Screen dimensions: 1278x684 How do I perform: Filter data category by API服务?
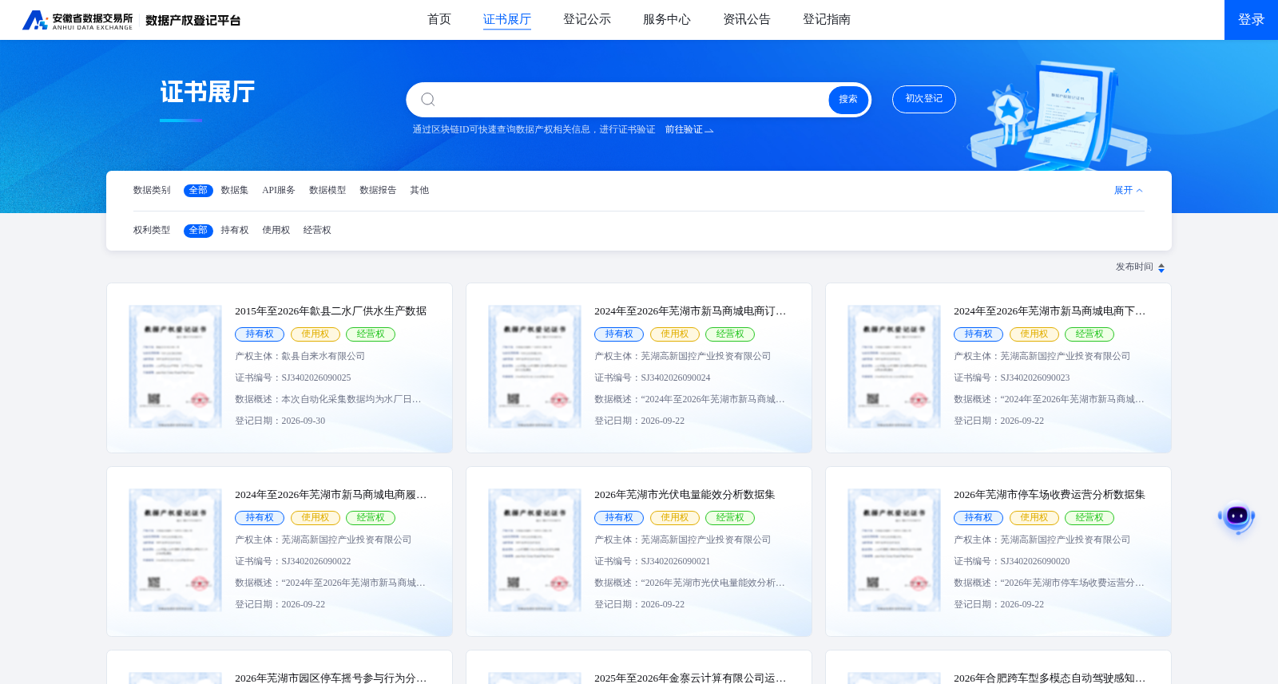point(279,190)
